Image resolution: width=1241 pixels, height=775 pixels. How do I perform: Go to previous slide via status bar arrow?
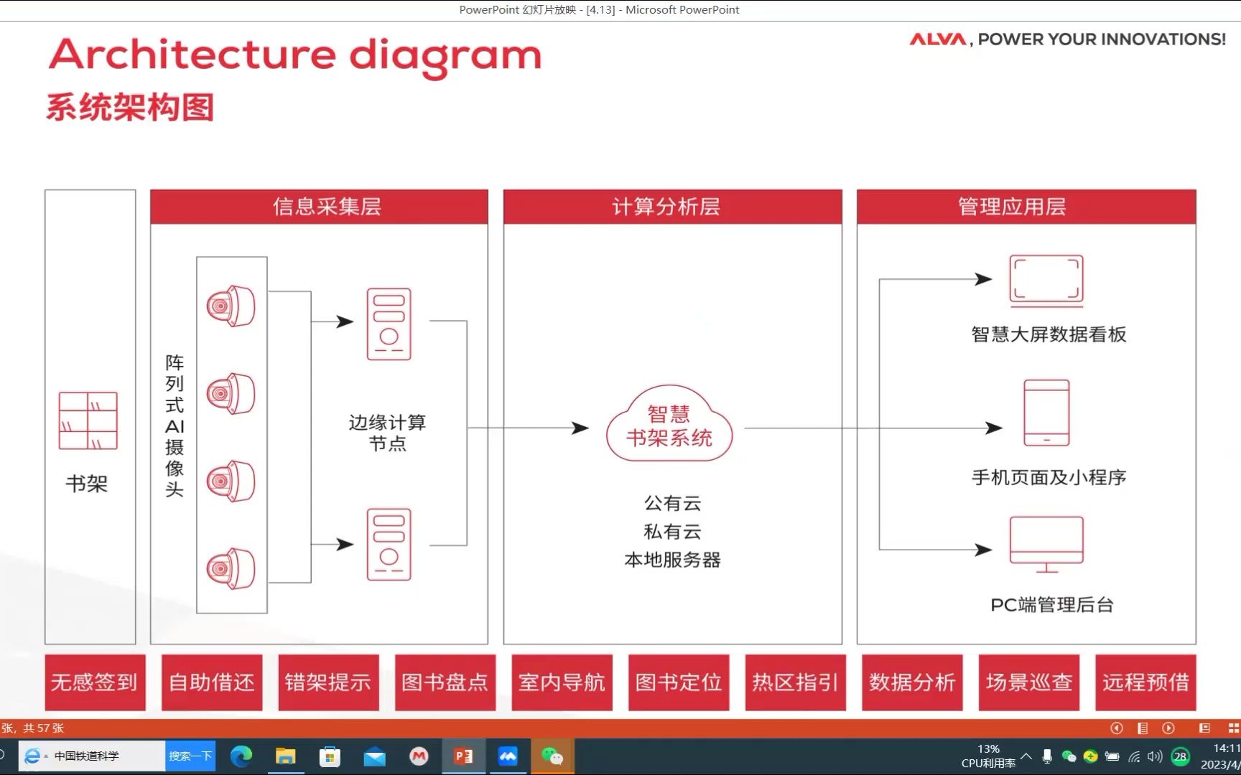point(1117,728)
